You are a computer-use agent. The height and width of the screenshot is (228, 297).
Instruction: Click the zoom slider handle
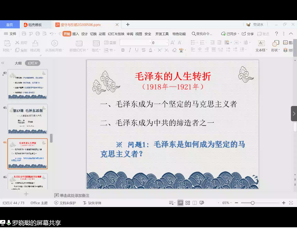pyautogui.click(x=252, y=203)
